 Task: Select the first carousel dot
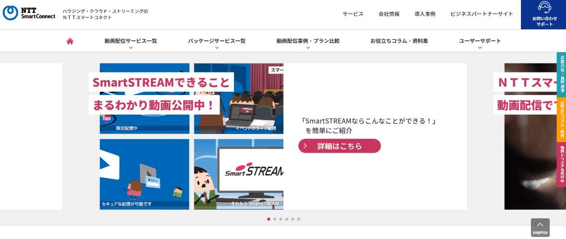269,219
